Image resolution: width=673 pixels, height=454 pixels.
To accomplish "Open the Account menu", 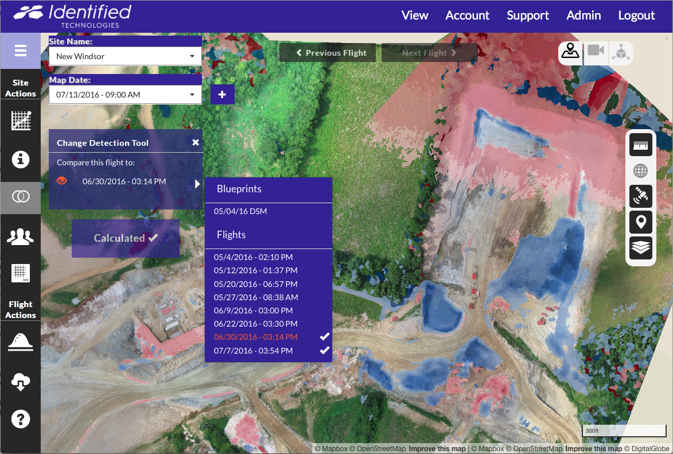I will (x=467, y=15).
